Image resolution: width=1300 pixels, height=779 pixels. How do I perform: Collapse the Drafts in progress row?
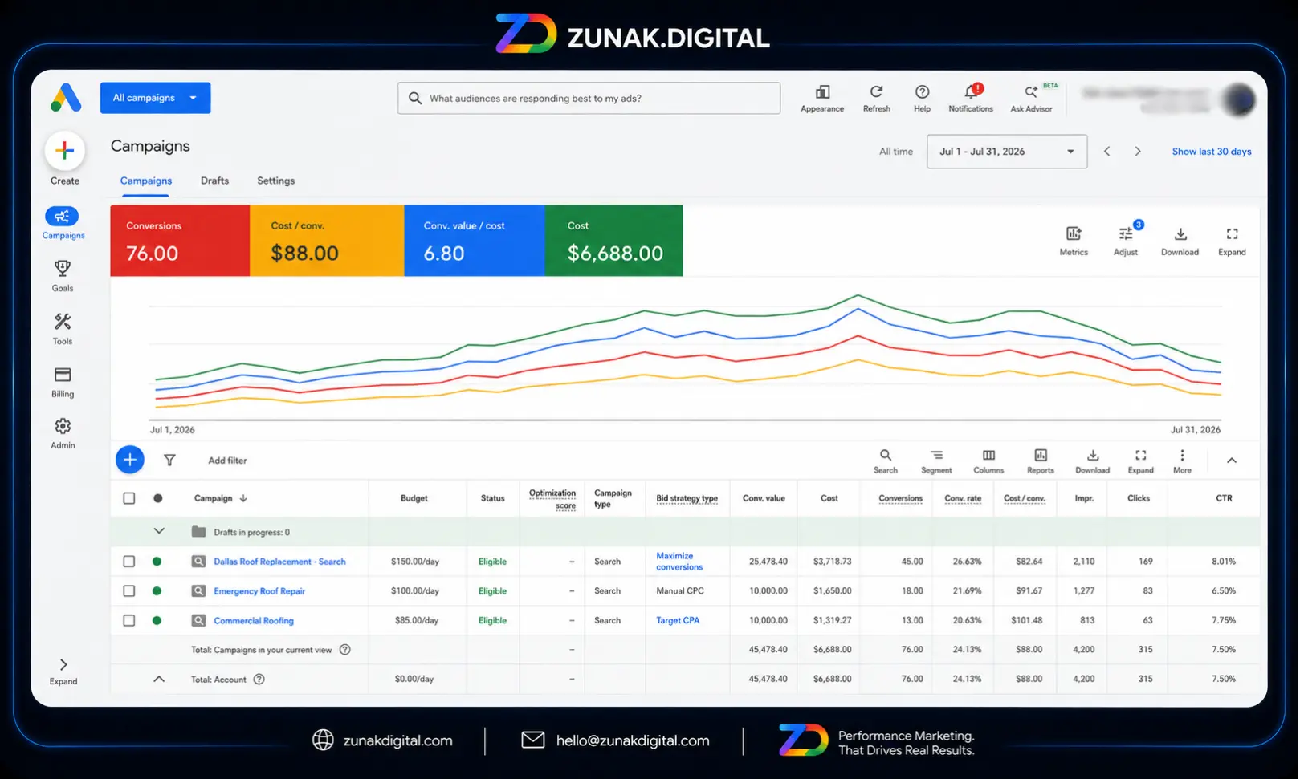click(159, 531)
